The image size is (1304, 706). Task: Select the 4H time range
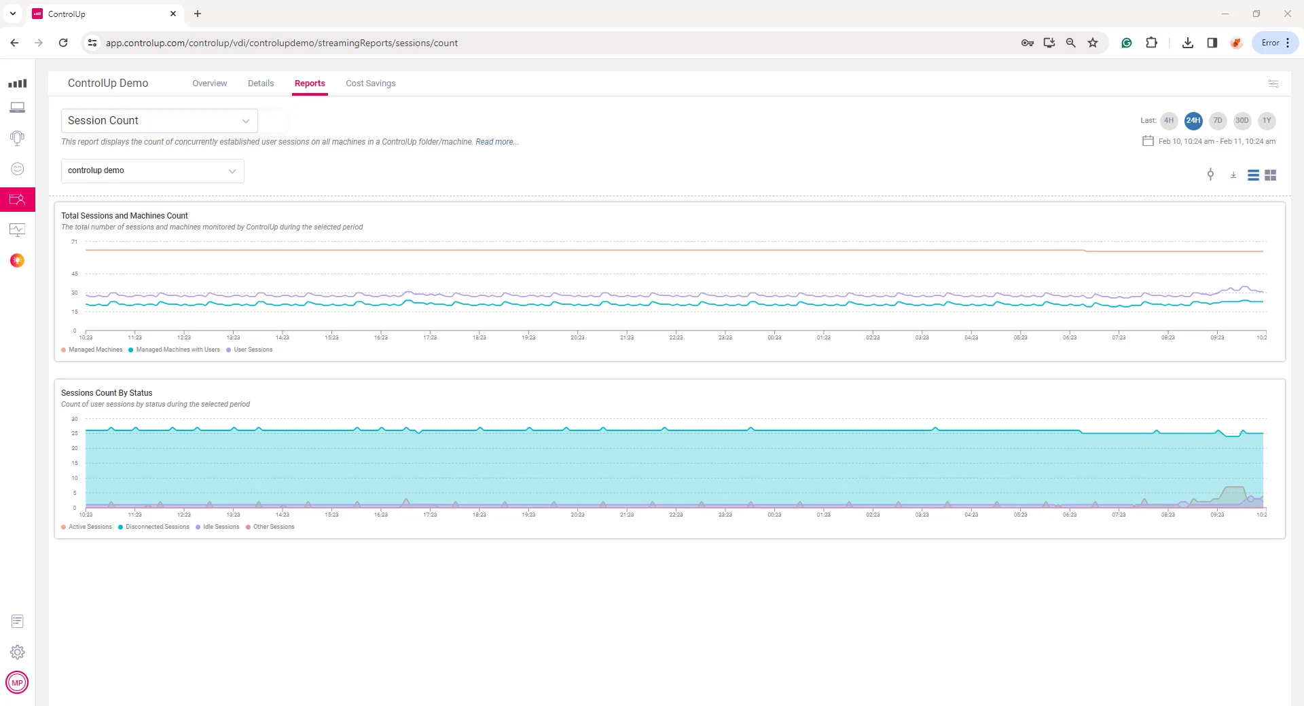1169,121
